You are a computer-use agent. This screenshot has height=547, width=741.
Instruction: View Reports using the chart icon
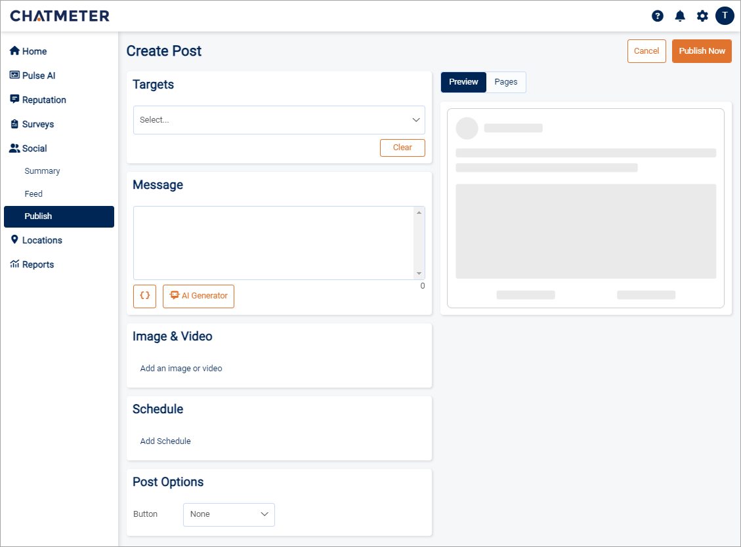pos(14,264)
